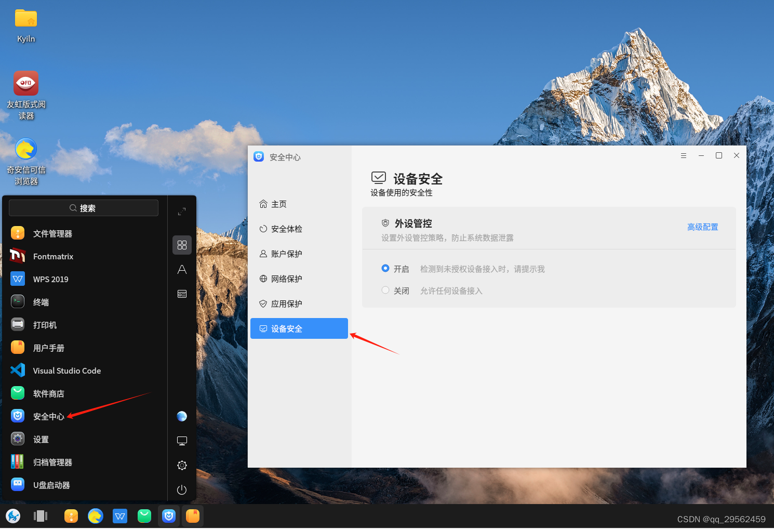Switch to category view in start menu

pyautogui.click(x=182, y=294)
